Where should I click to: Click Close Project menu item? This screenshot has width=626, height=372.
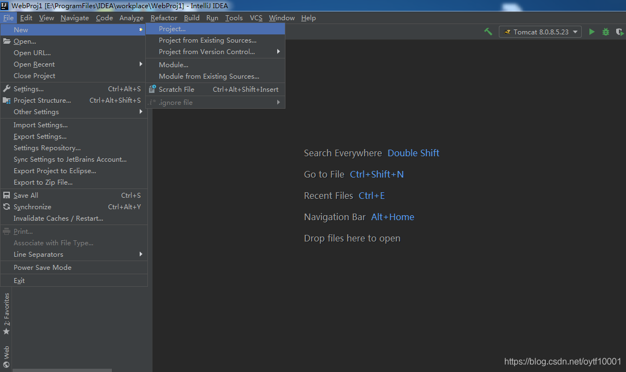74,76
